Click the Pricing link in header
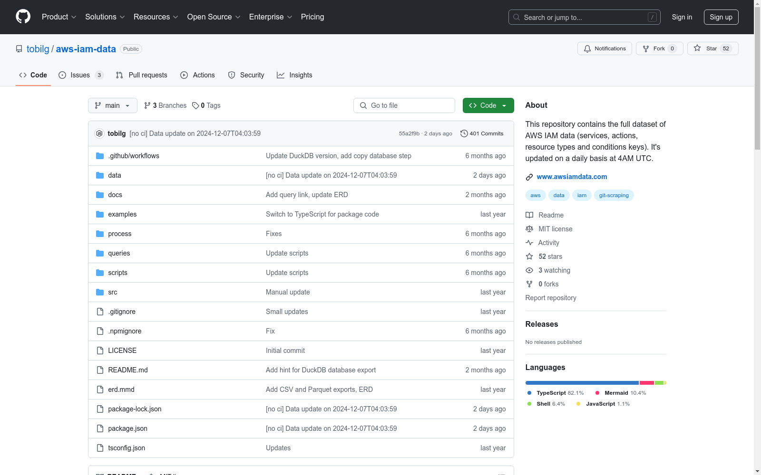The image size is (761, 475). click(x=312, y=17)
